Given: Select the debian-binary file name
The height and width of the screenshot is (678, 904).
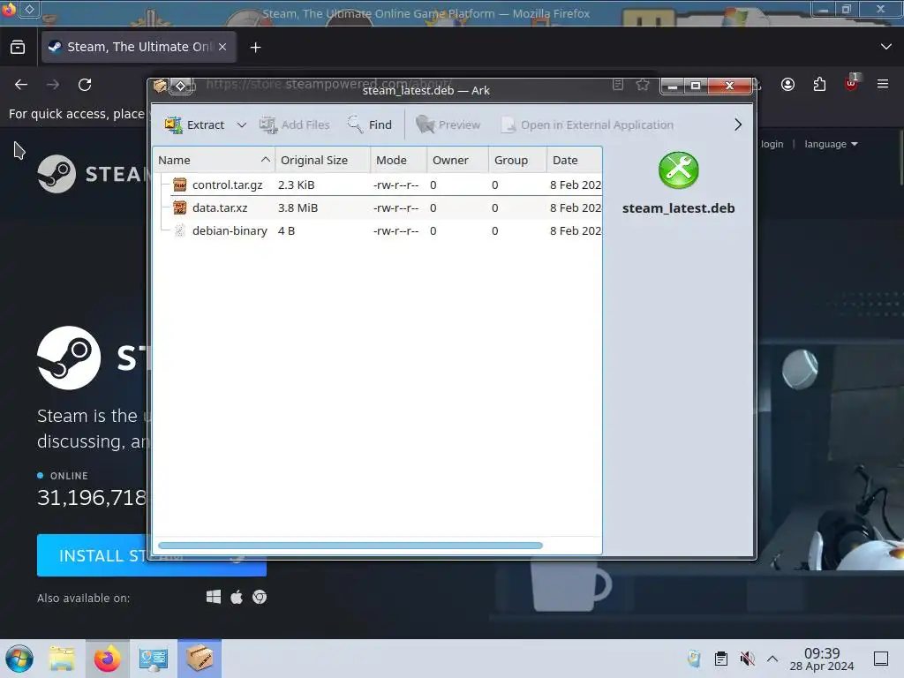Looking at the screenshot, I should [230, 230].
